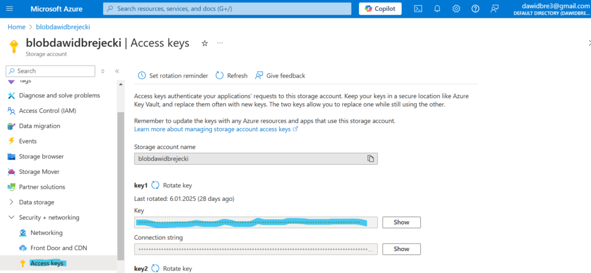Open portal settings gear icon
This screenshot has width=591, height=273.
(x=456, y=9)
